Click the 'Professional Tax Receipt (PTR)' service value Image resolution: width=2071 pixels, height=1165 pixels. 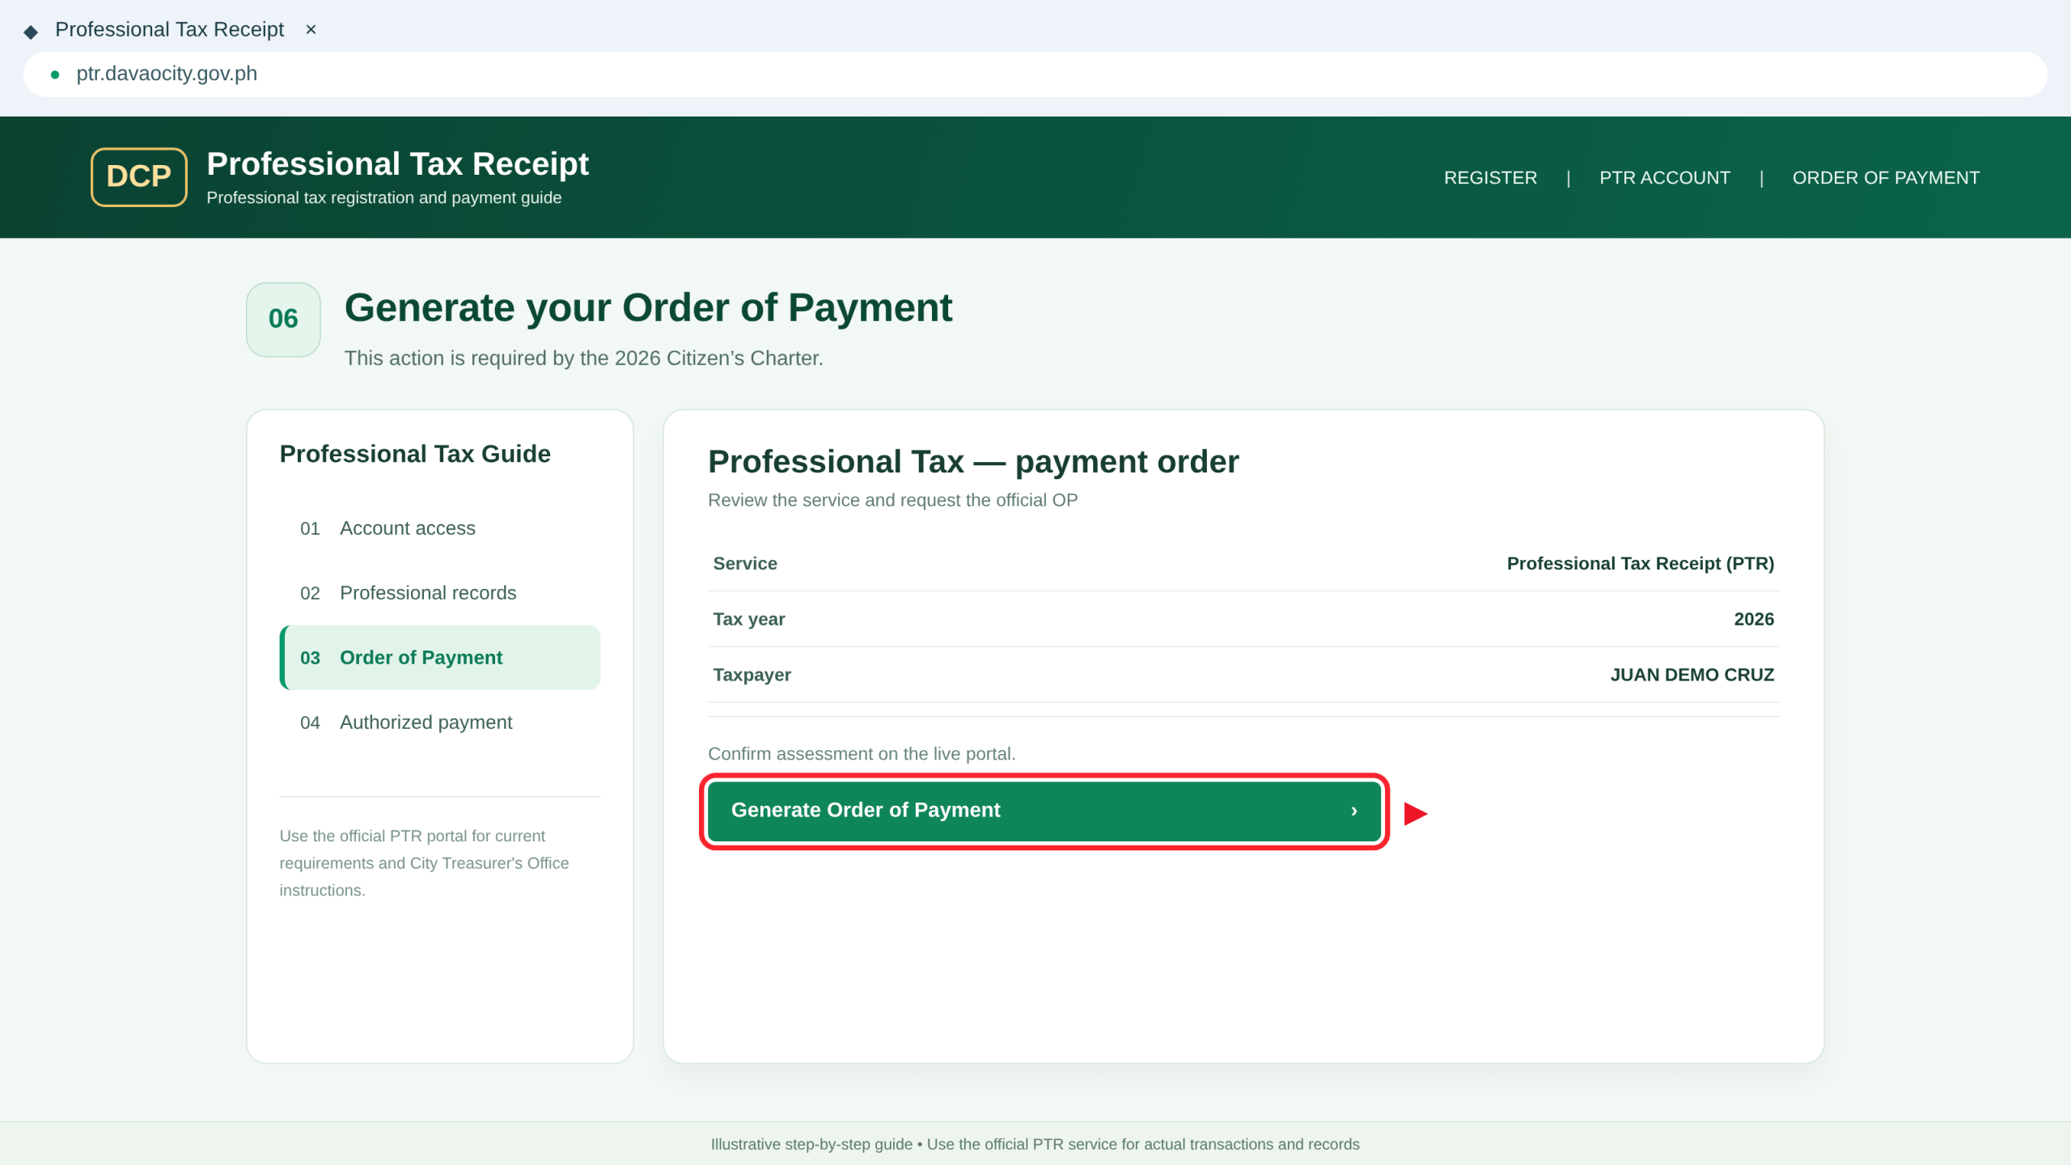[1640, 564]
